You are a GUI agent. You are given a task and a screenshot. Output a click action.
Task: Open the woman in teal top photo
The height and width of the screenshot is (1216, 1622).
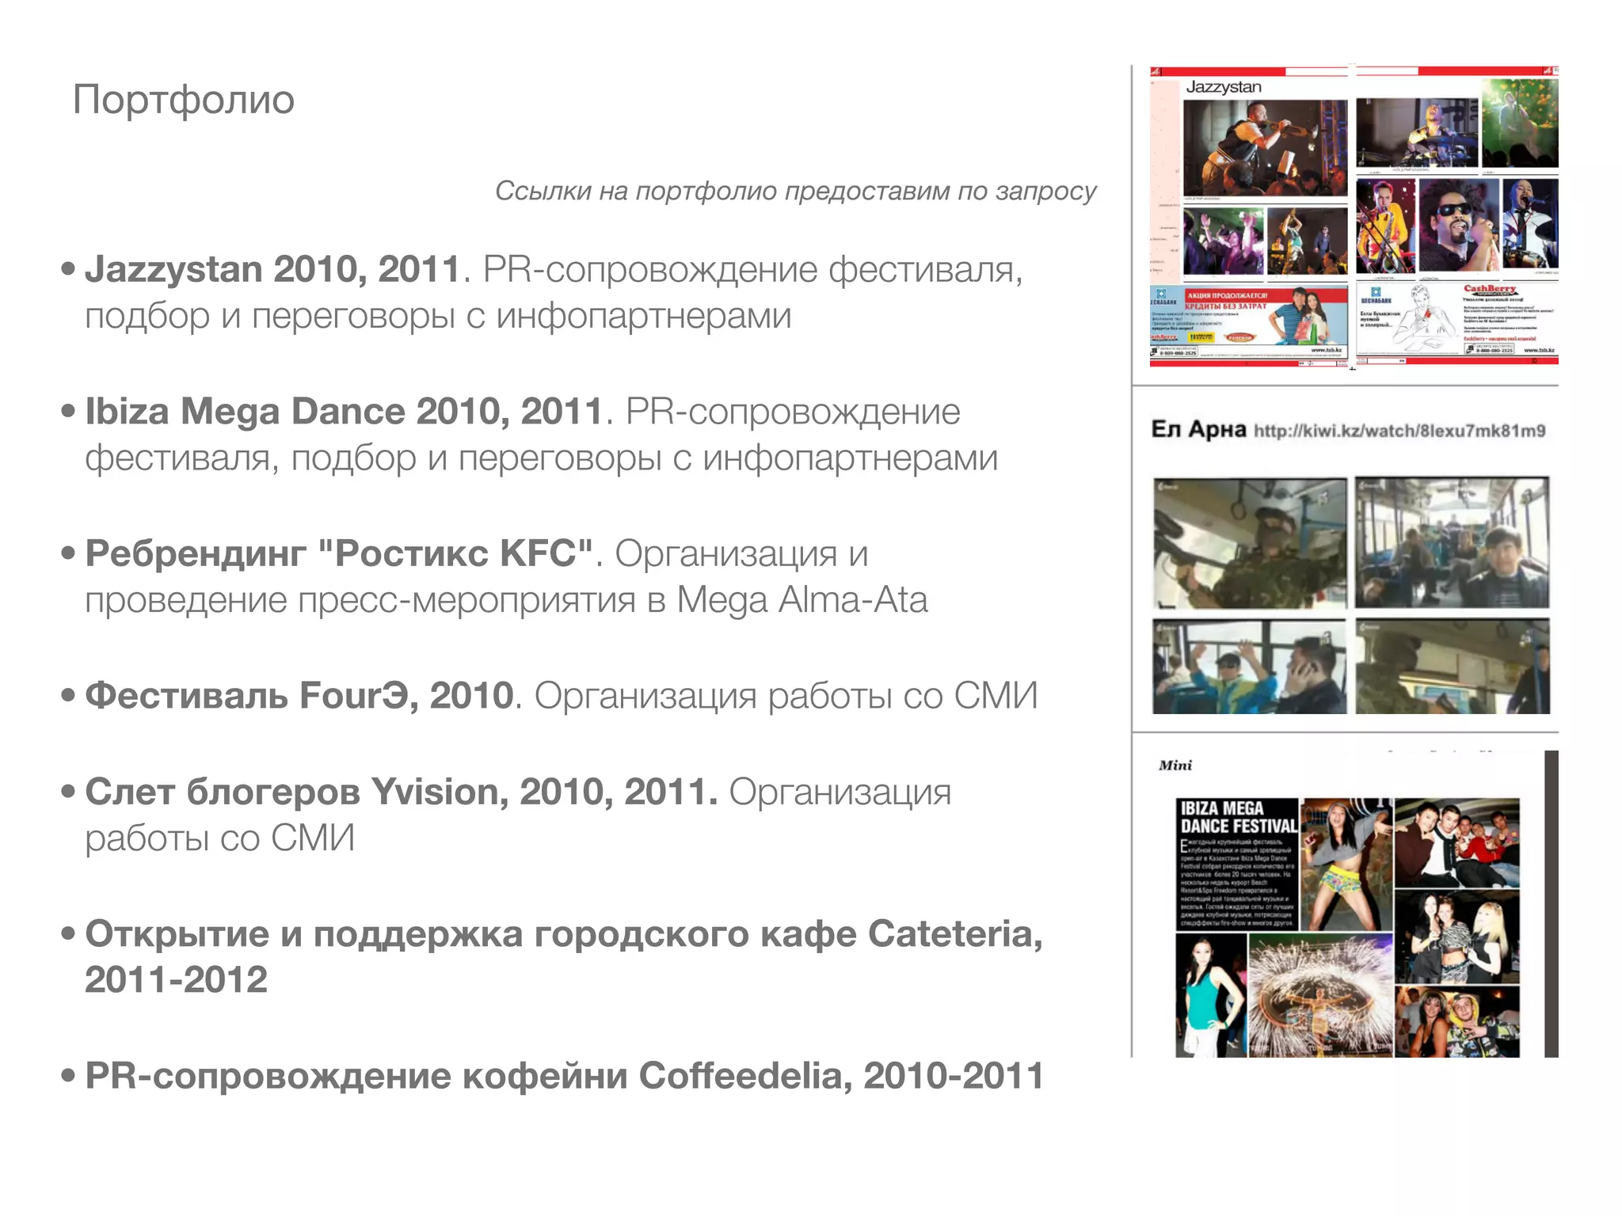pyautogui.click(x=1211, y=996)
